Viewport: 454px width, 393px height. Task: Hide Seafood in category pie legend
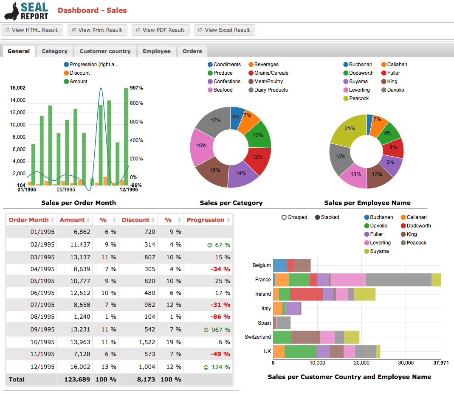pos(220,90)
